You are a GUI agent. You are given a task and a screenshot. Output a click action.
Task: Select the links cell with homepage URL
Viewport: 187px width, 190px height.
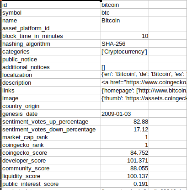point(125,91)
